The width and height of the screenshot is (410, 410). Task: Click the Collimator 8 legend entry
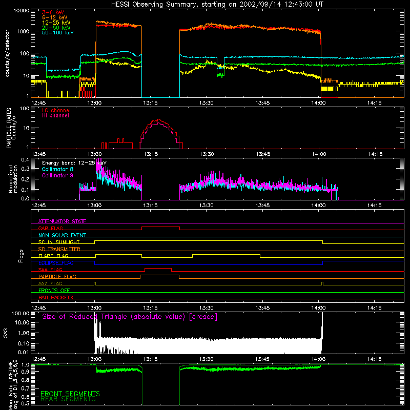(57, 169)
